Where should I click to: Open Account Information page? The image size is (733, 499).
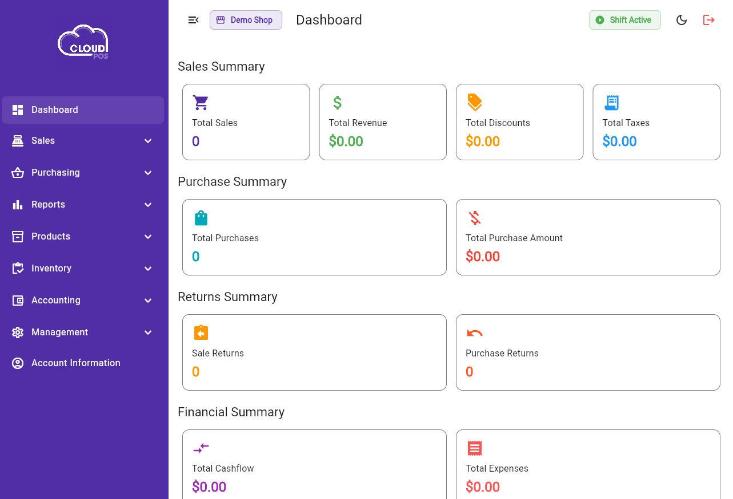[75, 363]
